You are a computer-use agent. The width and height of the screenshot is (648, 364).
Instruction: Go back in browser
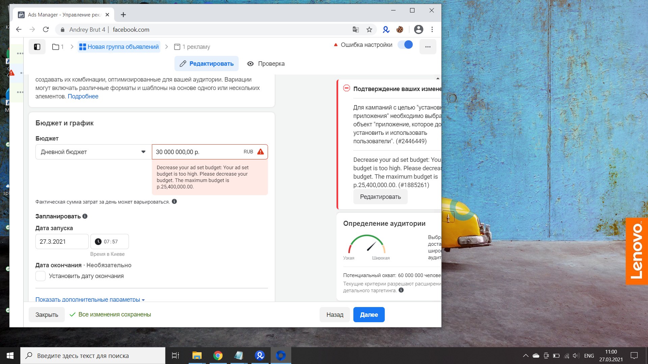pos(19,30)
